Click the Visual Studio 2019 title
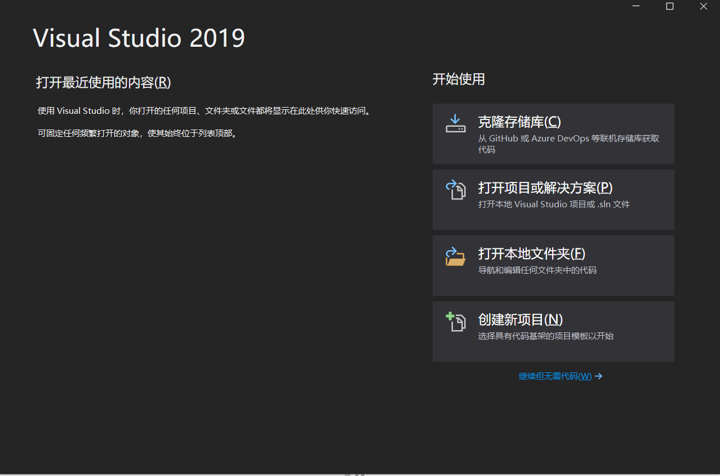Screen dimensions: 720x476 coord(139,38)
